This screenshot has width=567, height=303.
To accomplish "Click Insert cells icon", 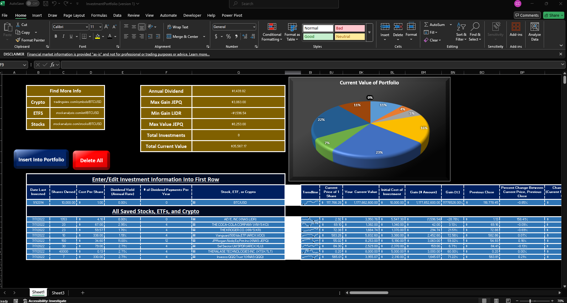I will click(385, 27).
